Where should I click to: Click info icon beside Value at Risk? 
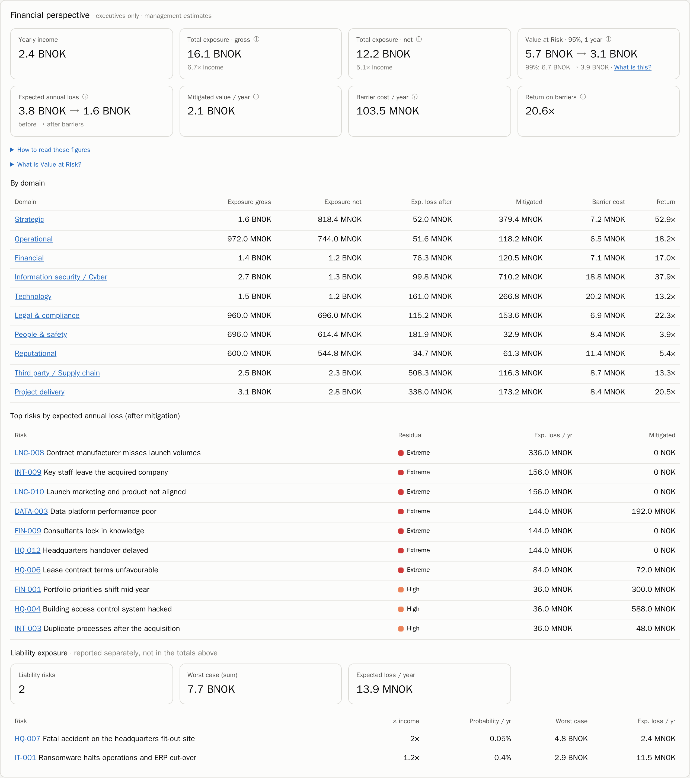coord(608,39)
